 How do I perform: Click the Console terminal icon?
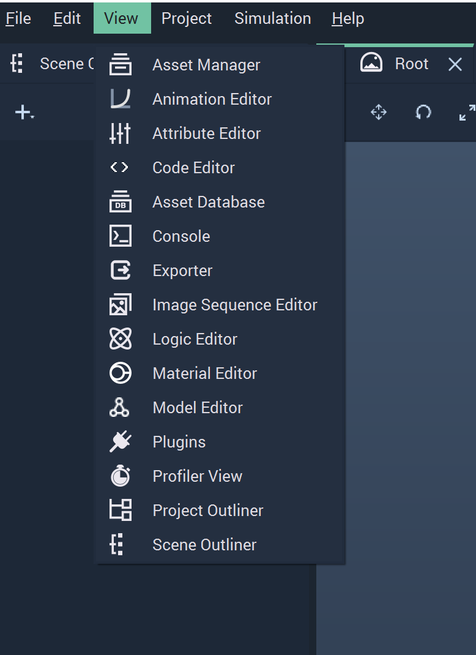pos(121,236)
